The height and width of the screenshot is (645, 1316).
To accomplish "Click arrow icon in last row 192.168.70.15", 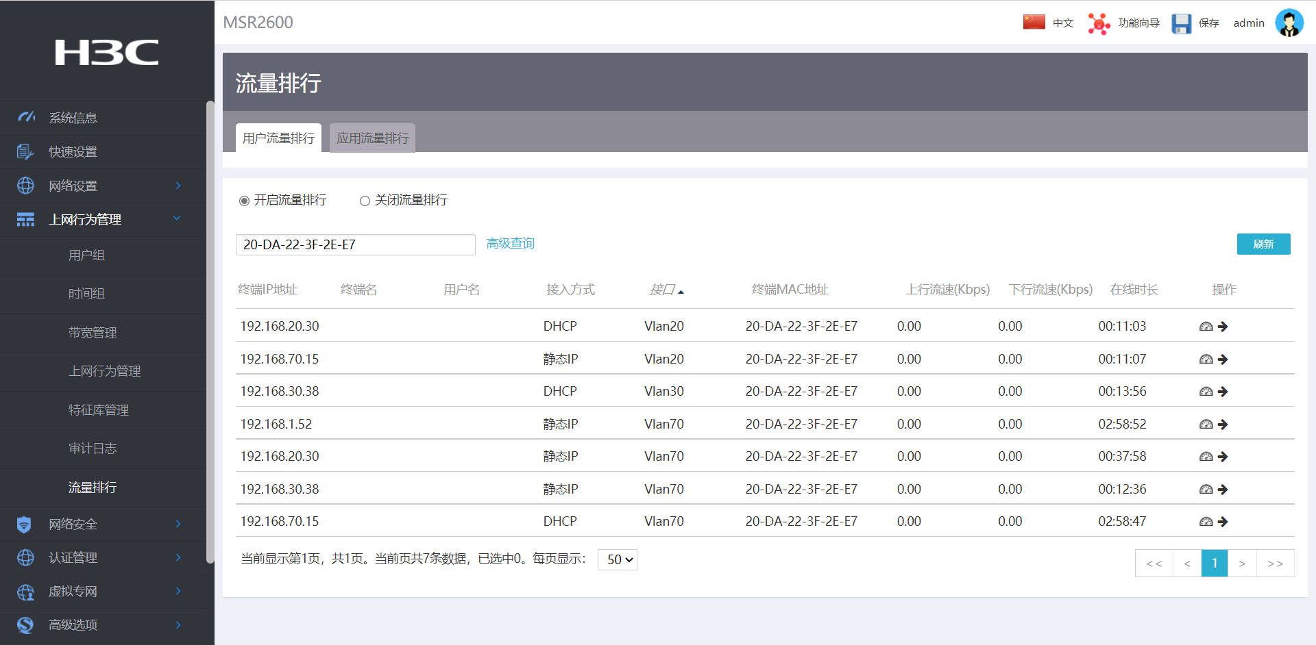I will click(1223, 522).
